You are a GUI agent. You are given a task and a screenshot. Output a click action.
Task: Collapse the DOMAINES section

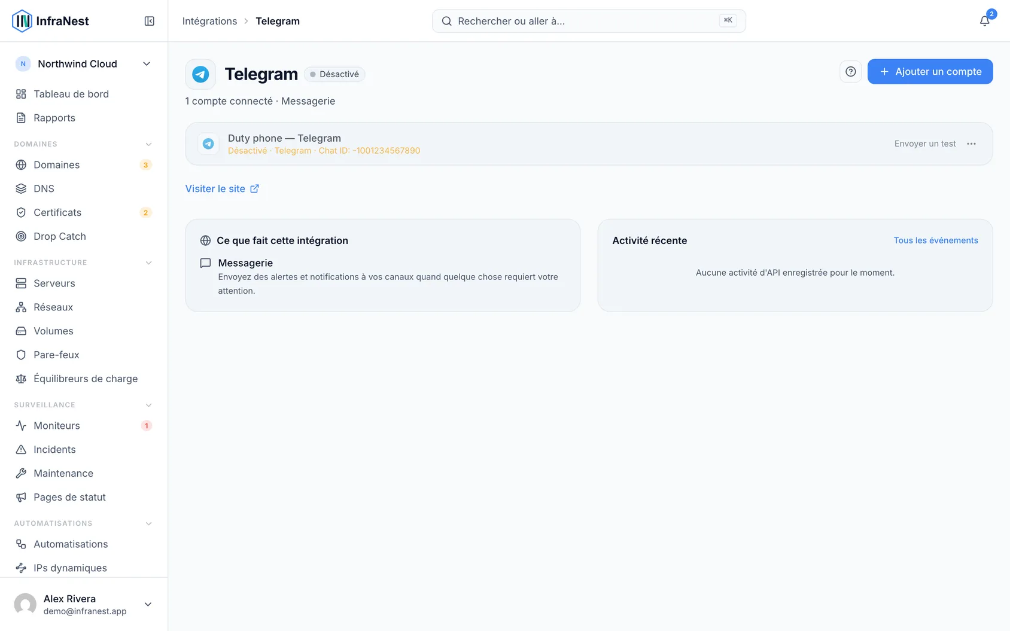coord(148,144)
